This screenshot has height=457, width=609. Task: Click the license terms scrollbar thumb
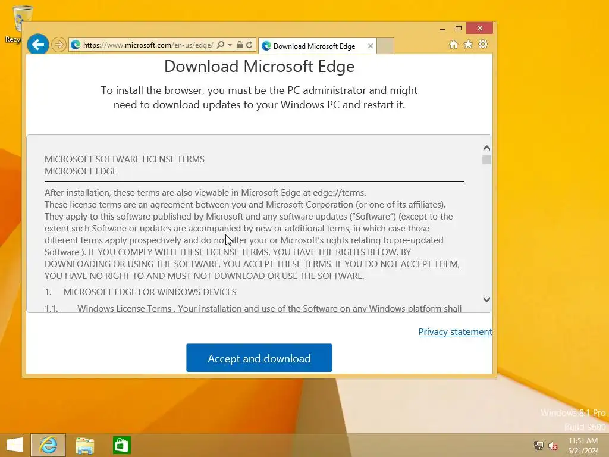coord(486,159)
